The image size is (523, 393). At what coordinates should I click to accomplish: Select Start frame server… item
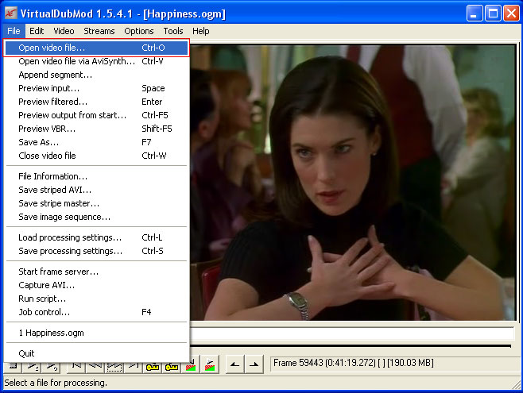click(96, 272)
